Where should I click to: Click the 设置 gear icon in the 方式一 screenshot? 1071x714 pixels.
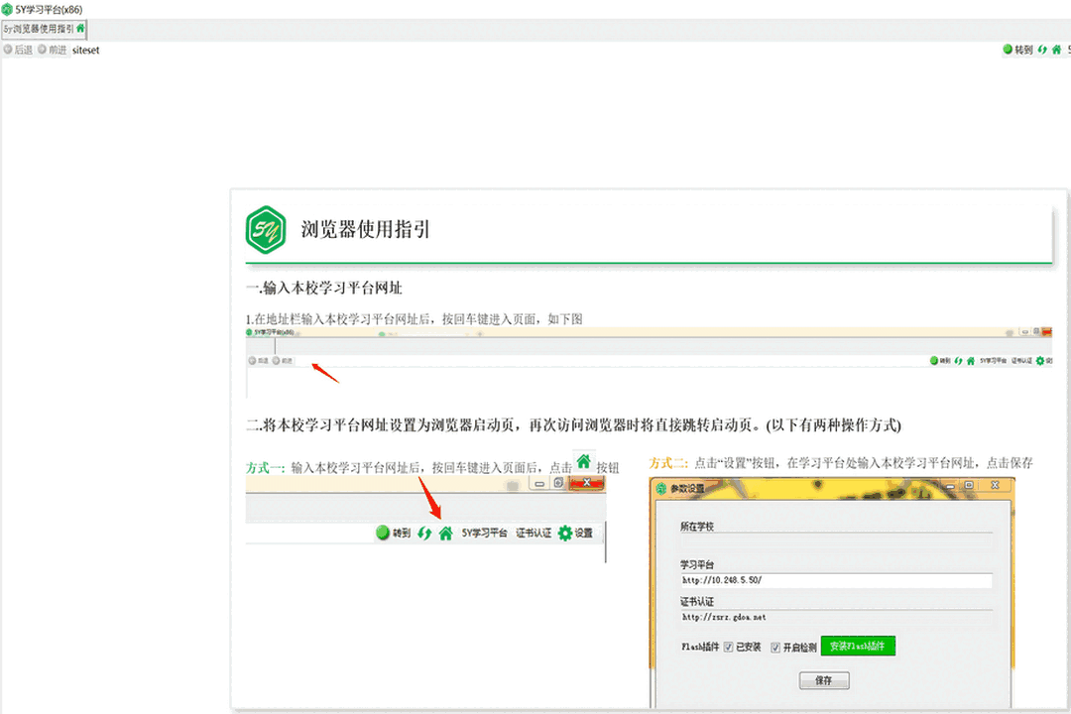tap(565, 533)
